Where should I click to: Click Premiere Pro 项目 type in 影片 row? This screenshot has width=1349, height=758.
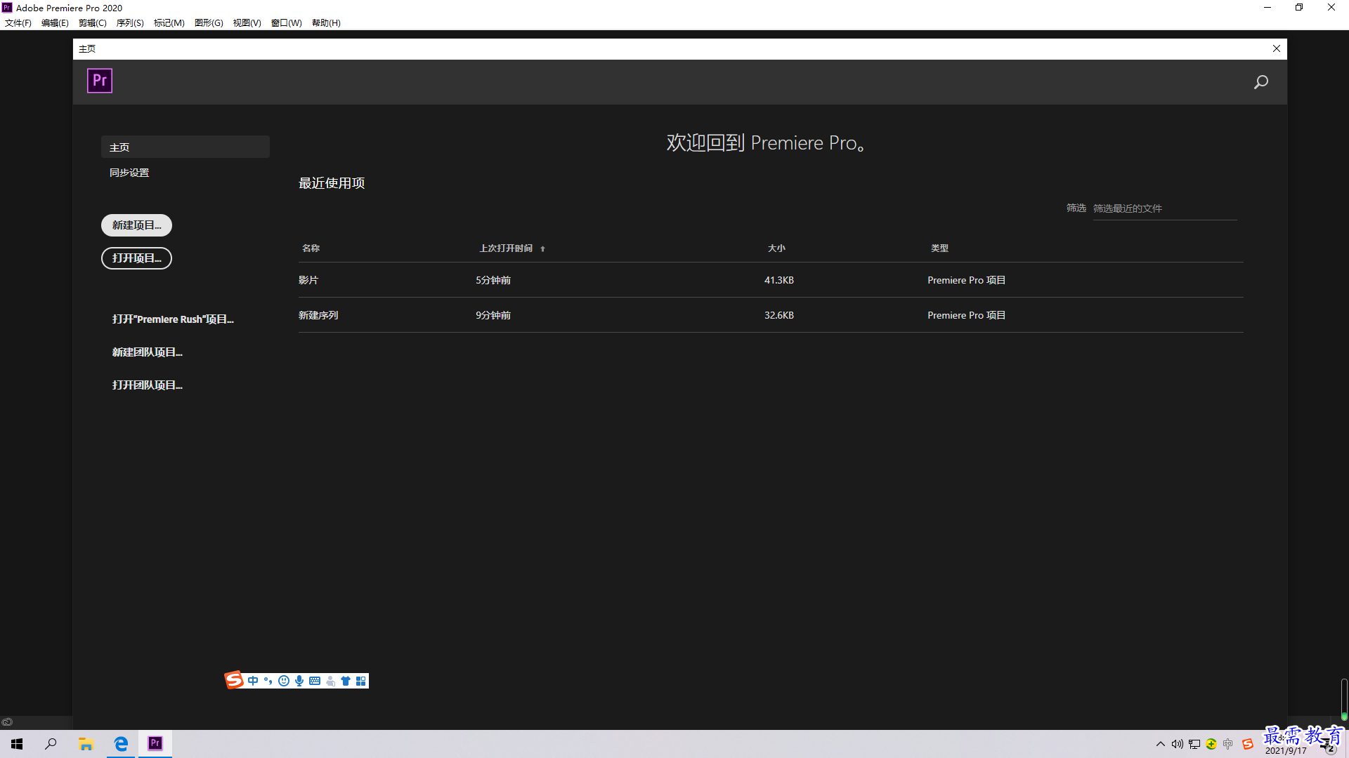pyautogui.click(x=967, y=280)
